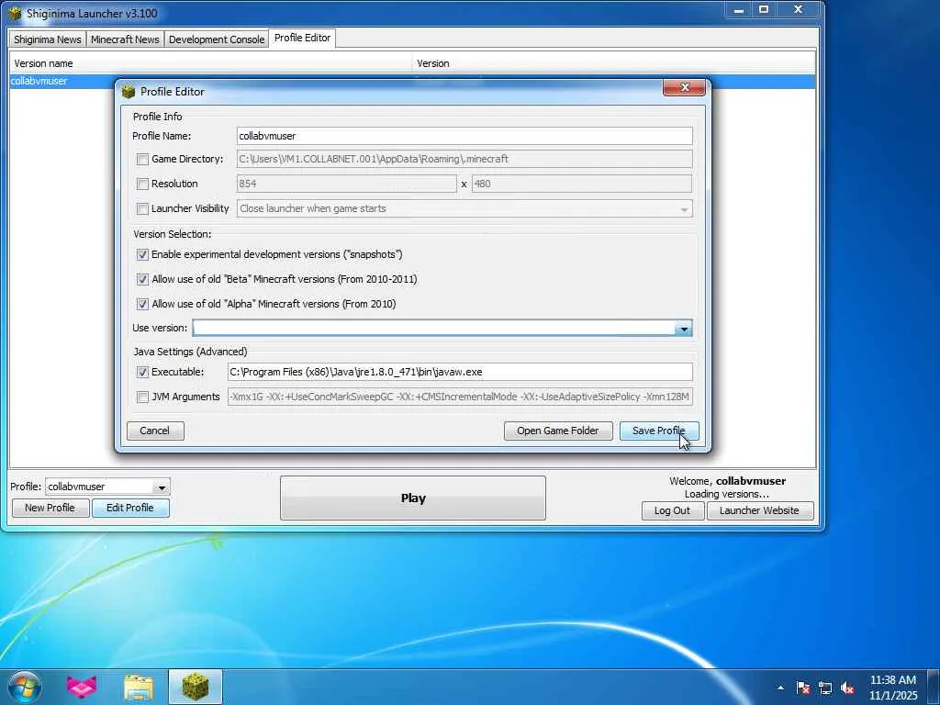Click the Log Out button

tap(672, 510)
